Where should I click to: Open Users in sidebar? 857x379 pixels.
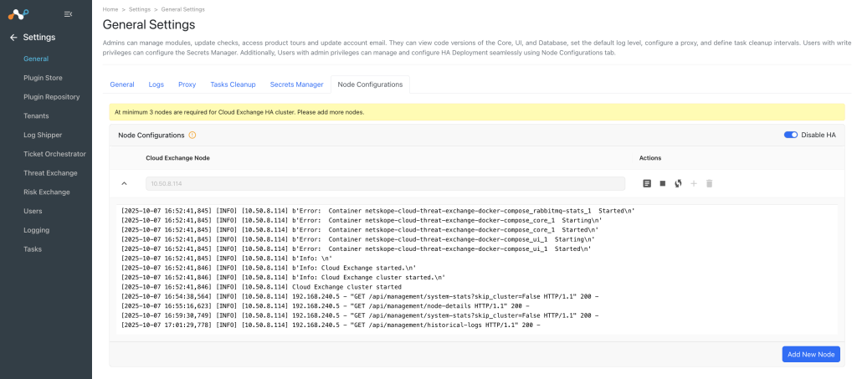pyautogui.click(x=33, y=211)
